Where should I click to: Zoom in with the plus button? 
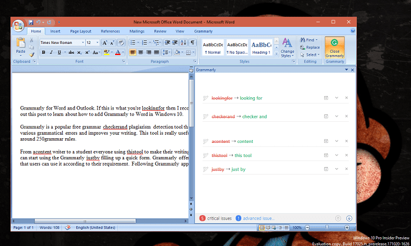[347, 227]
